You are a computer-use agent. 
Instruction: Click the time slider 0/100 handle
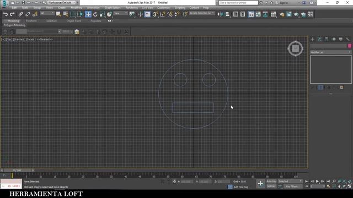tap(17, 170)
